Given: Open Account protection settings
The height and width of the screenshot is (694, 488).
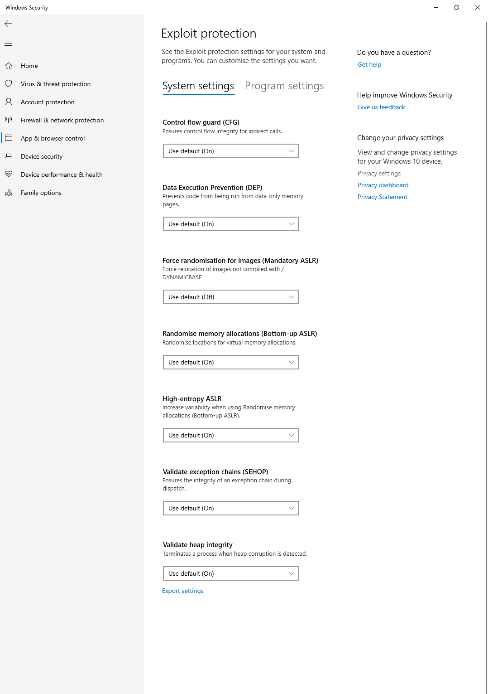Looking at the screenshot, I should 48,102.
